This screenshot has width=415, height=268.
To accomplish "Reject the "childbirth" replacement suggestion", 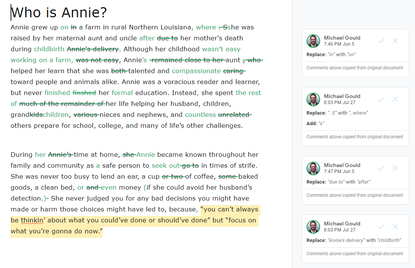I will pyautogui.click(x=395, y=227).
